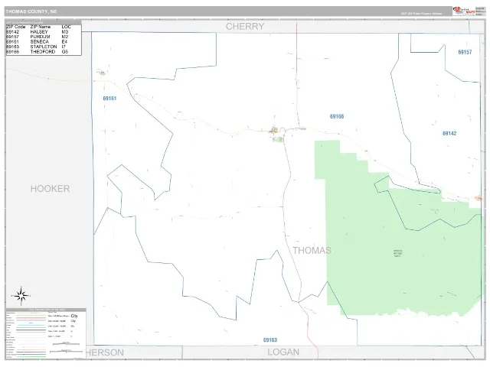This screenshot has height=367, width=490.
Task: Click the map publisher logo in the header
Action: [464, 11]
